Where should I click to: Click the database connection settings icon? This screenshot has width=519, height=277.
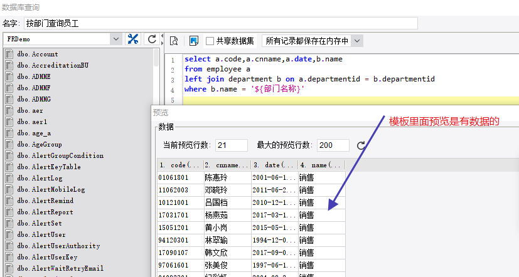point(133,39)
